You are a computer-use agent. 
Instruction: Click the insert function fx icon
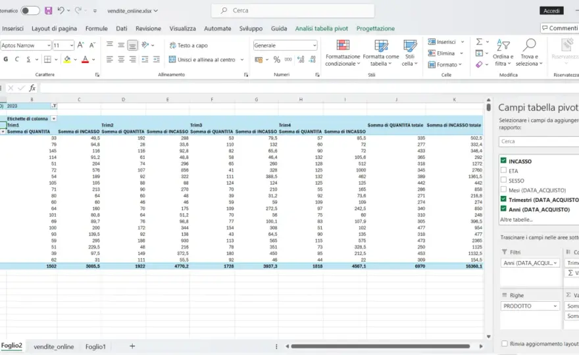point(32,88)
